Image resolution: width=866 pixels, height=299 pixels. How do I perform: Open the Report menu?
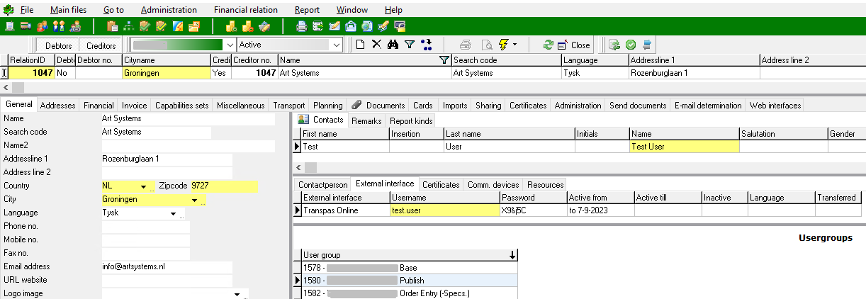tap(307, 10)
